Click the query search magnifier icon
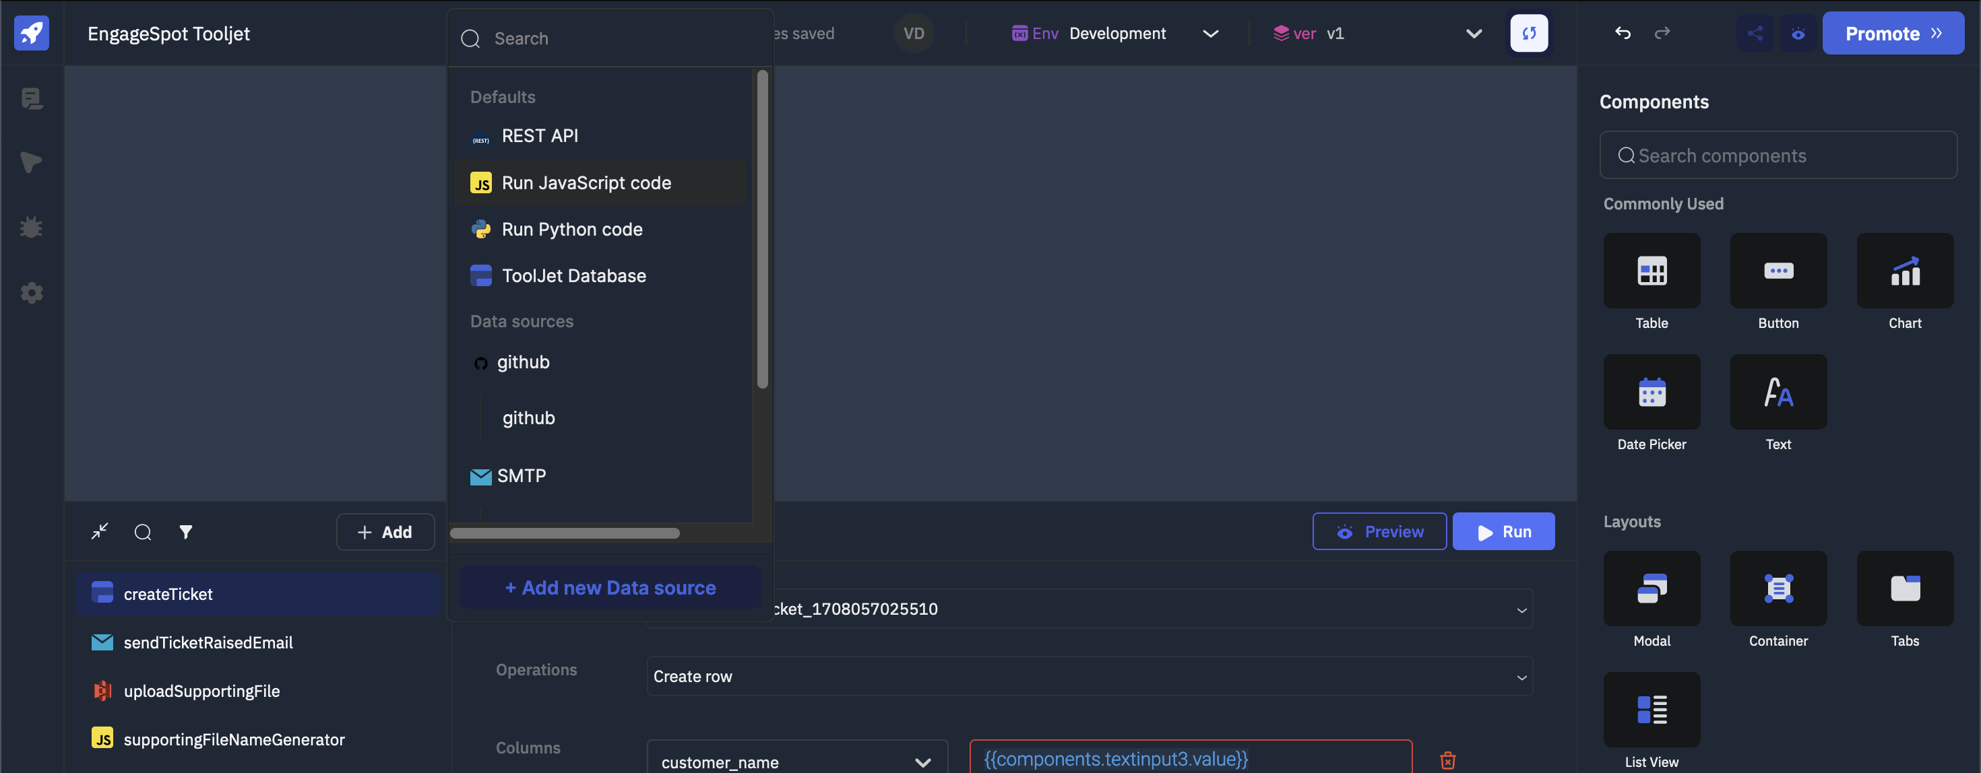Viewport: 1981px width, 773px height. pos(143,532)
